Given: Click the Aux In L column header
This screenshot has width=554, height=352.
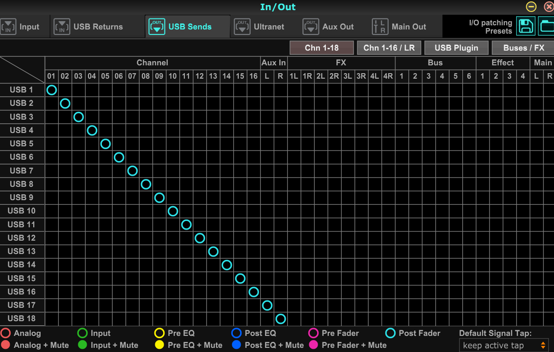Looking at the screenshot, I should (x=267, y=76).
